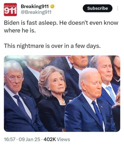Open the attached photo in the tweet

click(x=62, y=93)
